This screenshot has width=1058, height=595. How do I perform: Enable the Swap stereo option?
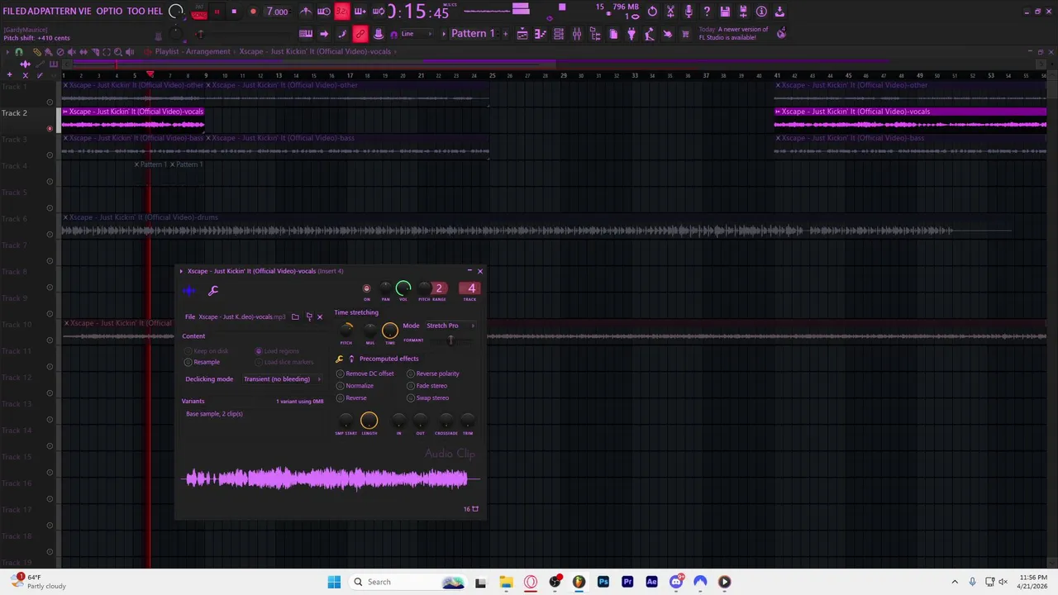(x=427, y=398)
